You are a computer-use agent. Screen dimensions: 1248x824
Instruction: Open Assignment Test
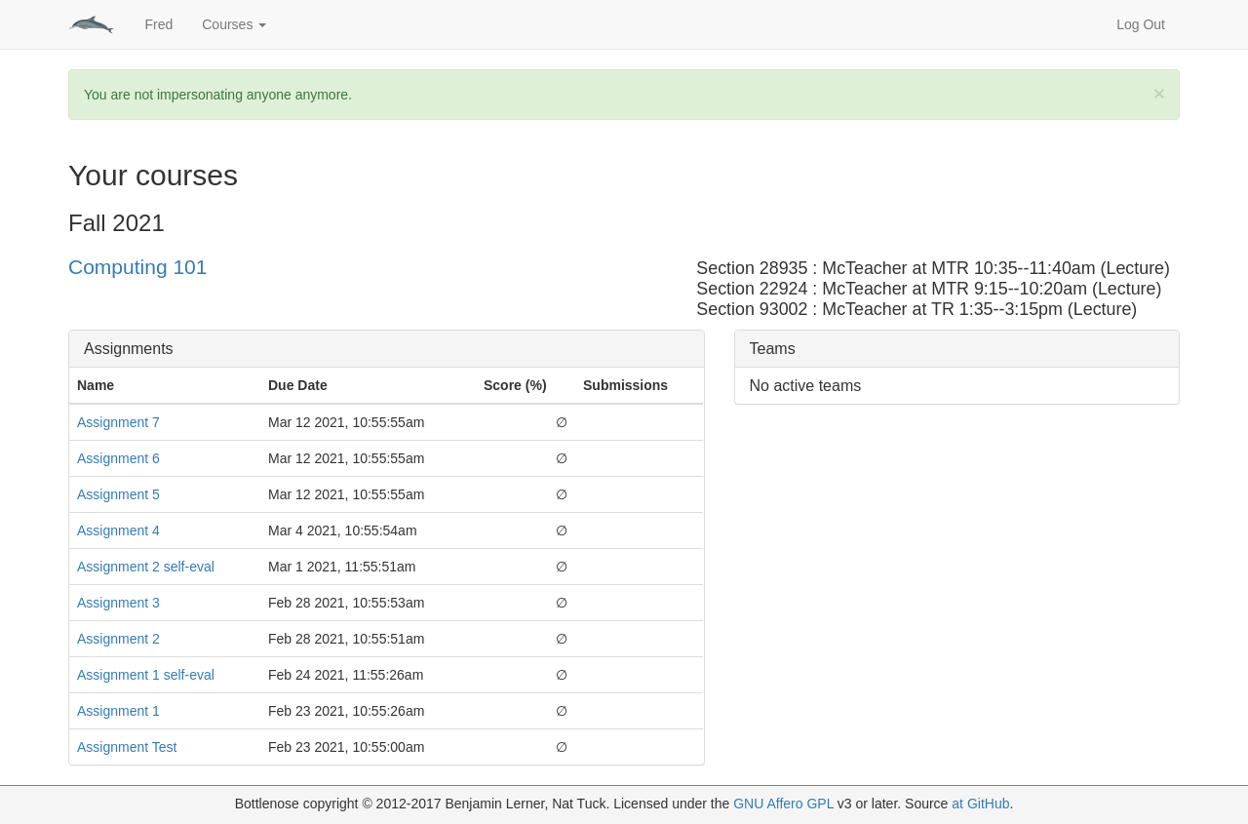tap(127, 747)
